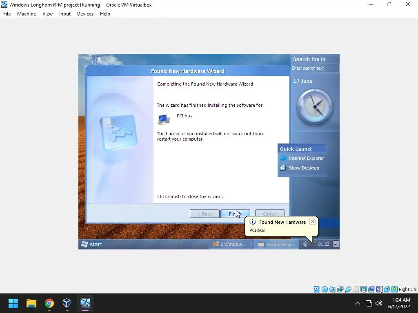Click the mouse integration indicator
This screenshot has height=313, width=418.
[387, 289]
